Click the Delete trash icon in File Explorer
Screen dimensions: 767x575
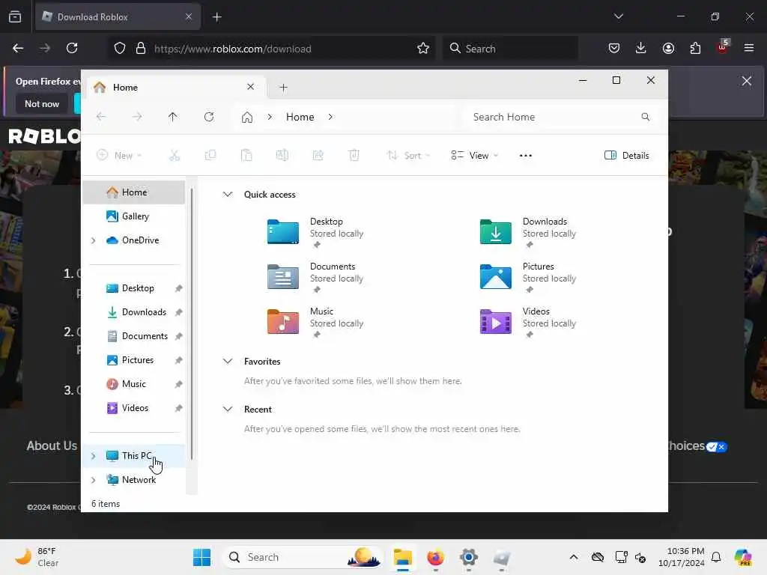tap(354, 156)
